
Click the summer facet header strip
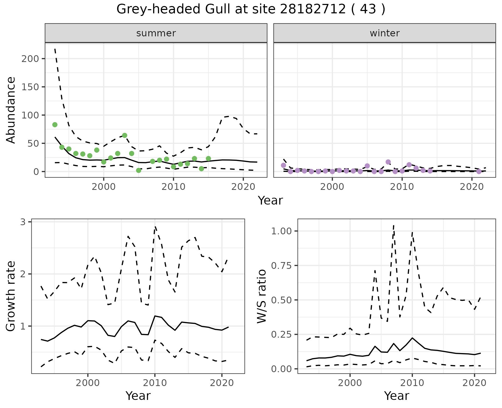click(156, 33)
